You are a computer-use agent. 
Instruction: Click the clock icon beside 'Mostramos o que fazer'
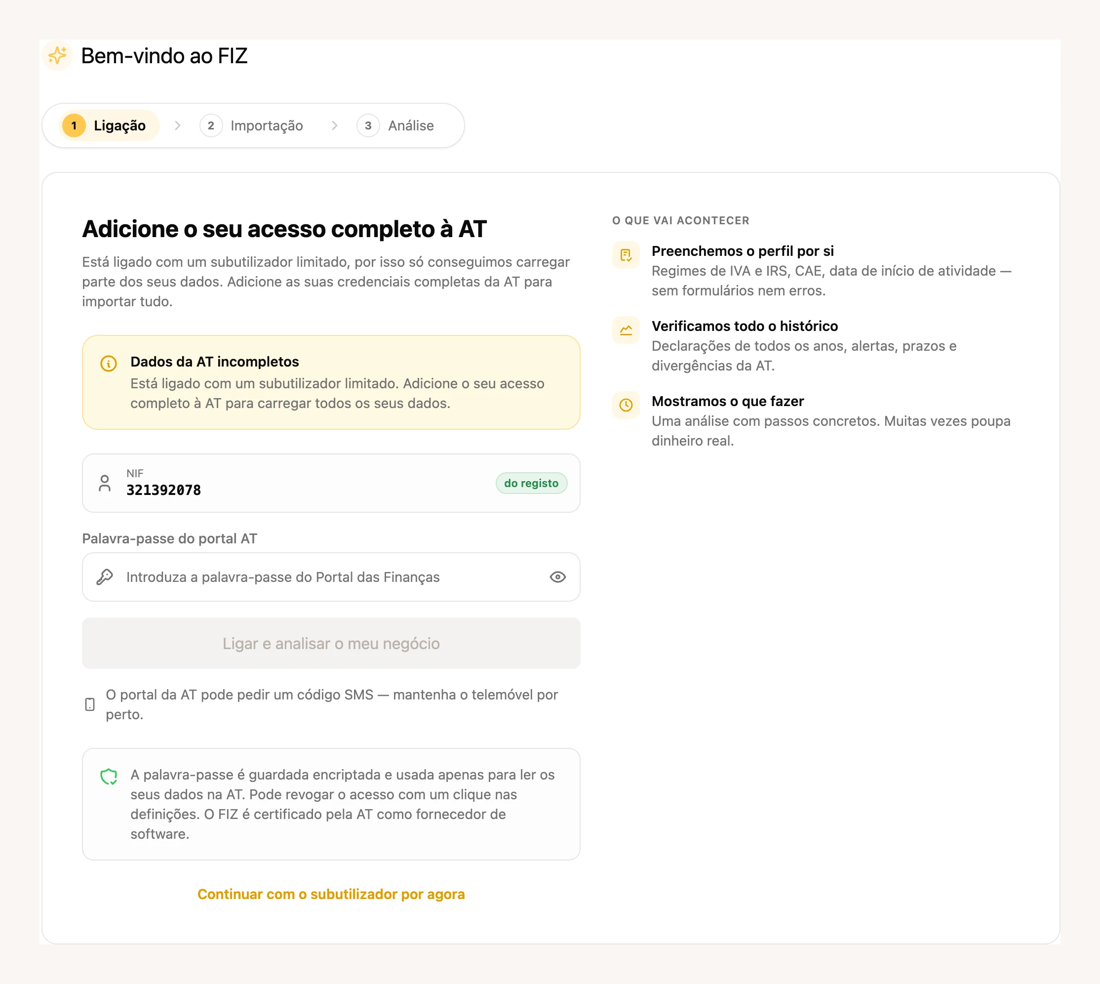click(x=626, y=405)
